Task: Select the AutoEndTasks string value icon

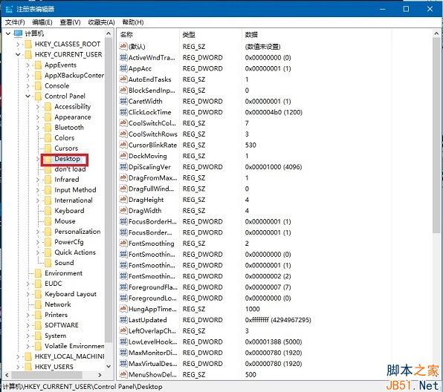Action: (x=123, y=79)
